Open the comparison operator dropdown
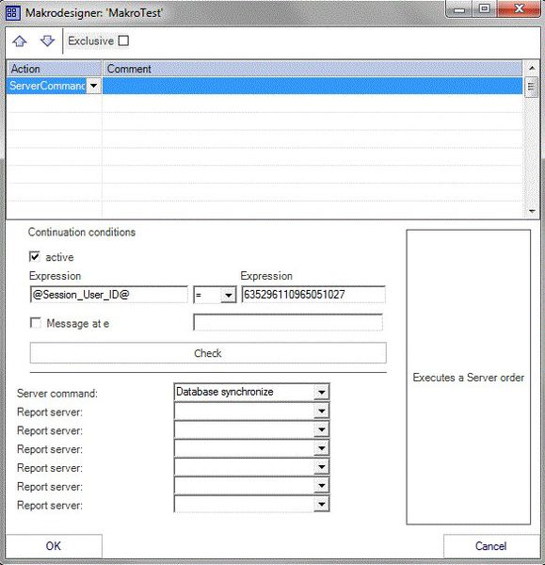 [x=228, y=296]
